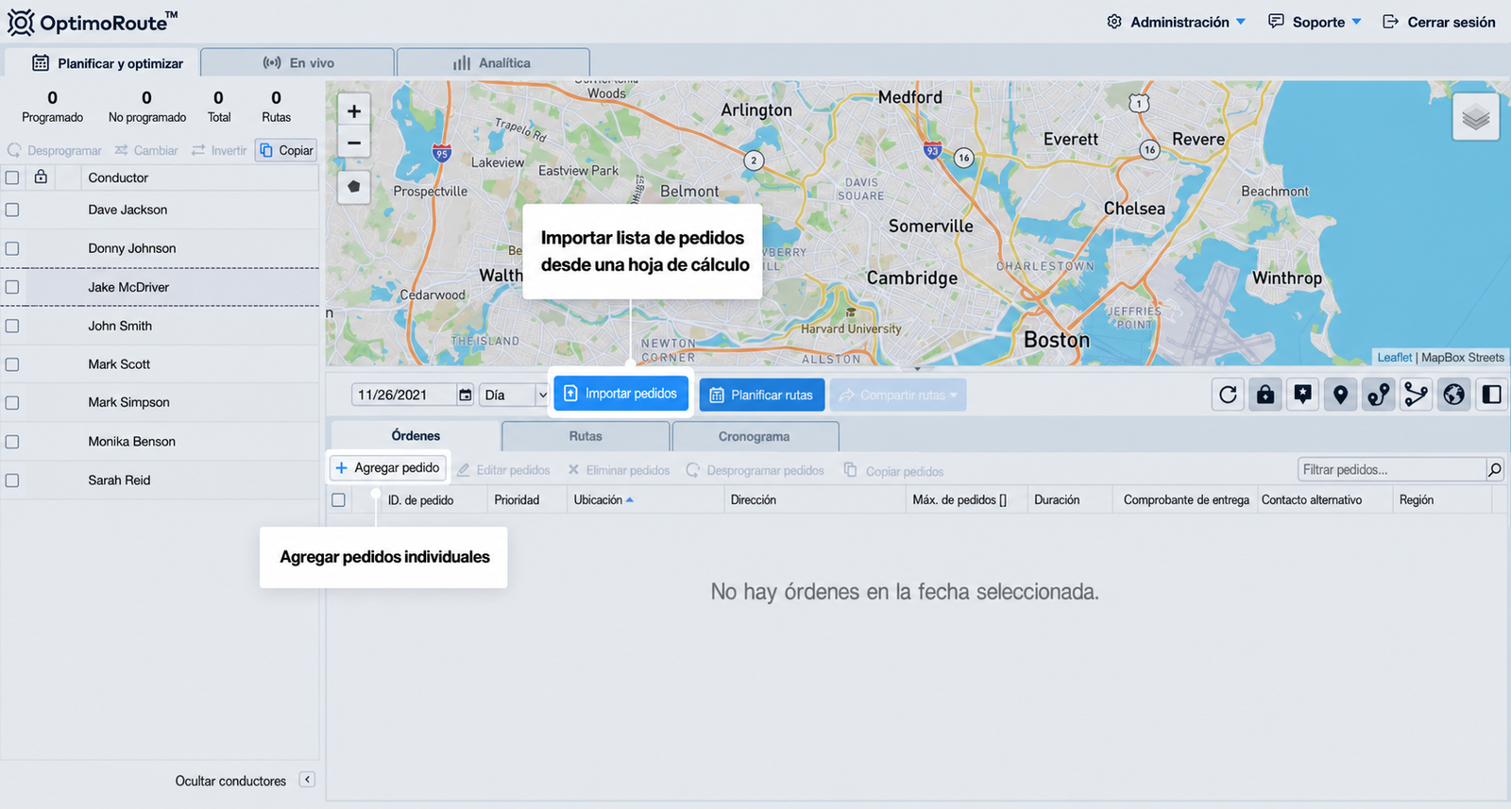
Task: Click the Desprogramar drivers action
Action: (x=55, y=150)
